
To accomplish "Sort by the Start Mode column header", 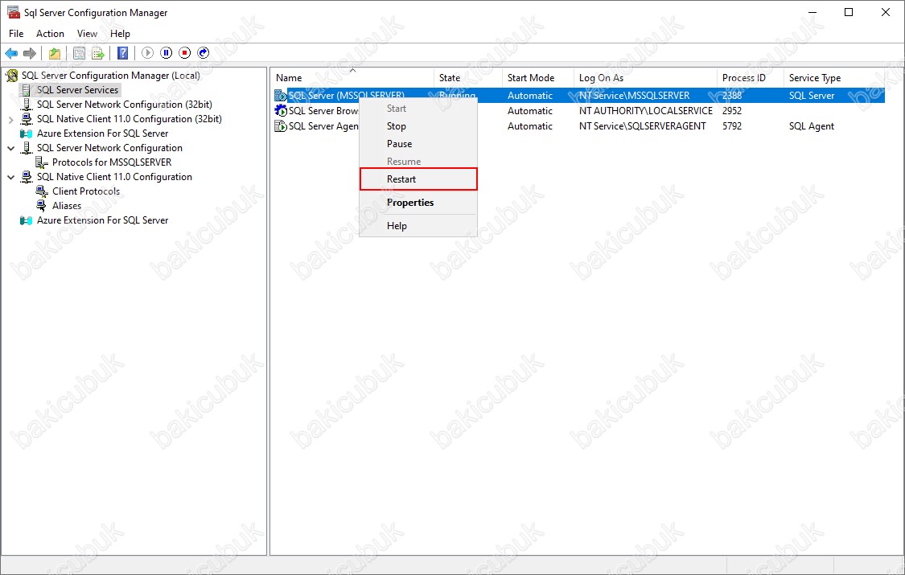I will (x=538, y=78).
